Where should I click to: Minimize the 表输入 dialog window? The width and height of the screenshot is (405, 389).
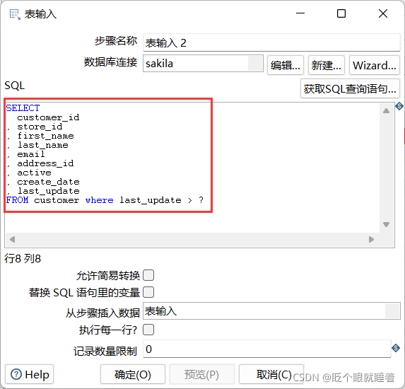tap(300, 13)
